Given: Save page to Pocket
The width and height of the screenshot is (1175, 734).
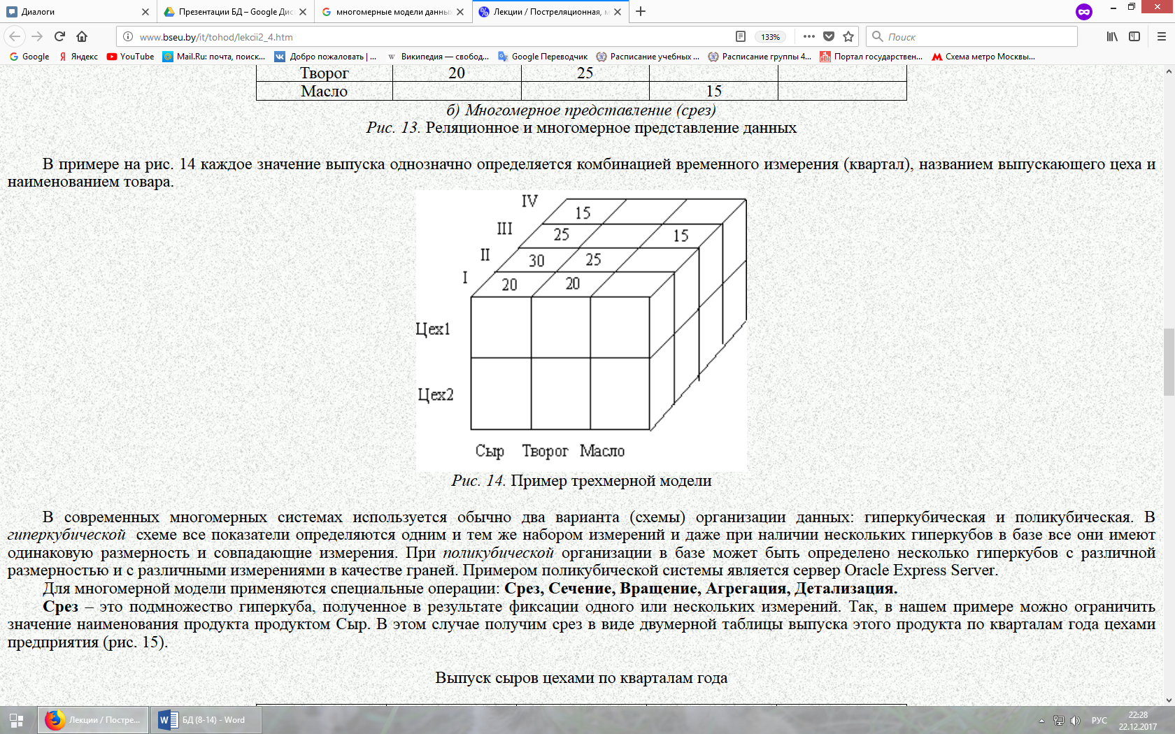Looking at the screenshot, I should coord(829,36).
